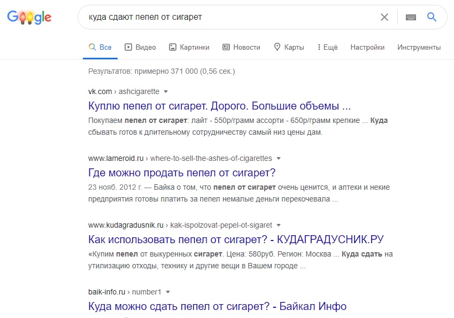Click the blue search magnifier icon
The width and height of the screenshot is (454, 318).
[432, 17]
